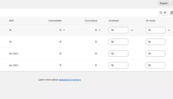Click Unavailable 0 in second row
The width and height of the screenshot is (173, 99).
point(60,42)
